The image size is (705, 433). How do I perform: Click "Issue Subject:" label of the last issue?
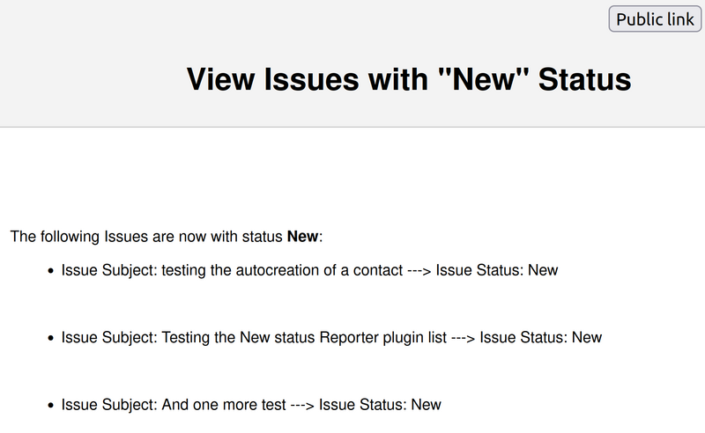pyautogui.click(x=109, y=405)
